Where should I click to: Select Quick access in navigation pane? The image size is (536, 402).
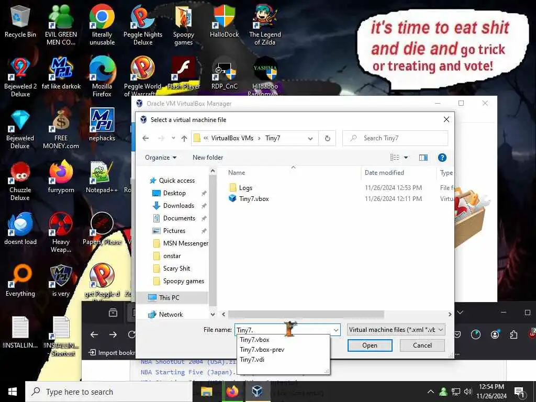coord(177,181)
